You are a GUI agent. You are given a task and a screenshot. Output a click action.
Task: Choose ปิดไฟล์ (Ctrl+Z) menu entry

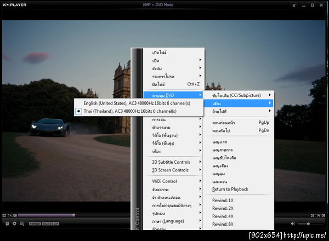(x=173, y=84)
